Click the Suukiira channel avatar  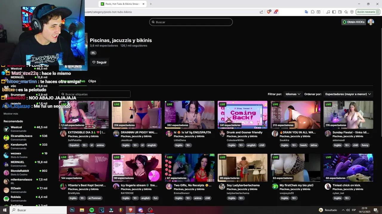coord(275,134)
